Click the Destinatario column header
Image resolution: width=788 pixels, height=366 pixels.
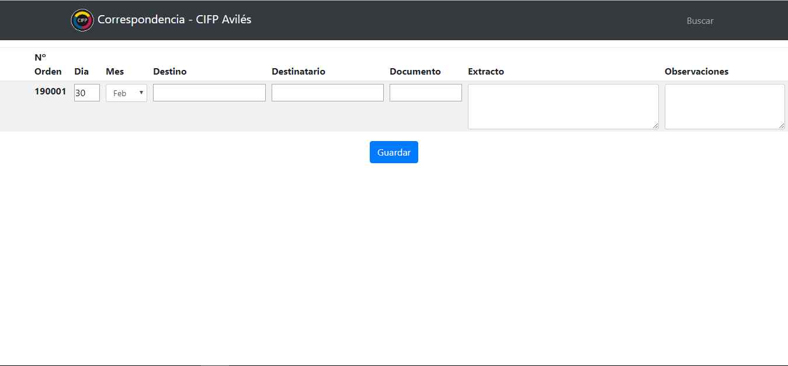tap(298, 72)
